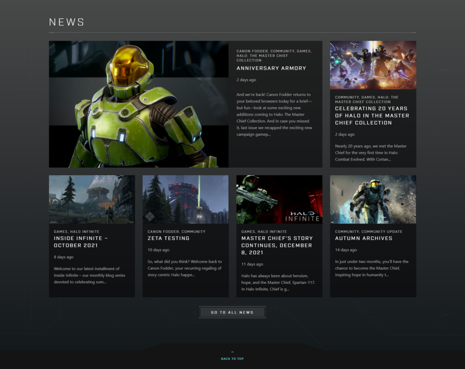
Task: Click the 'In just under two months' excerpt
Action: 371,268
